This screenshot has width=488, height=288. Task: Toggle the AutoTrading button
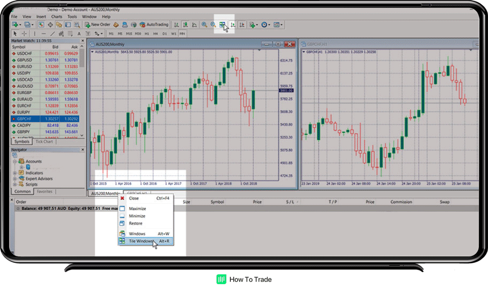point(154,24)
